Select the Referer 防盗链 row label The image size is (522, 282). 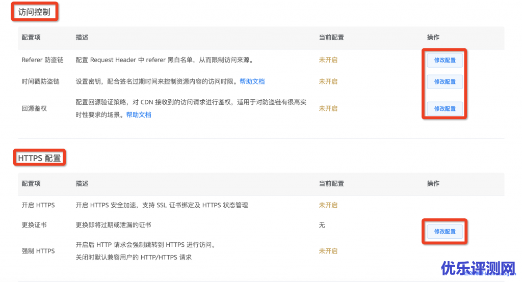[x=42, y=60]
